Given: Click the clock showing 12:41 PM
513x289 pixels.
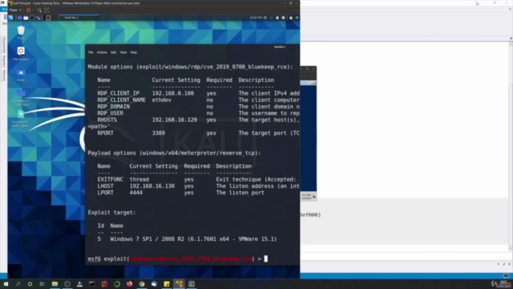Looking at the screenshot, I should [256, 18].
